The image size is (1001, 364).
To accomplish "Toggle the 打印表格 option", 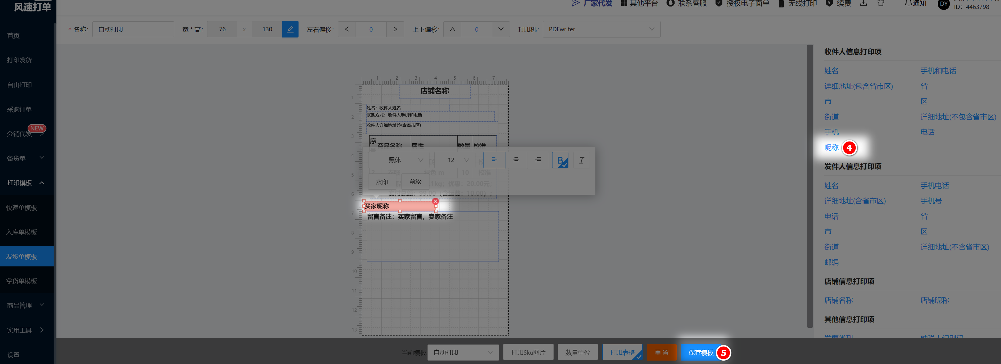I will click(x=622, y=352).
